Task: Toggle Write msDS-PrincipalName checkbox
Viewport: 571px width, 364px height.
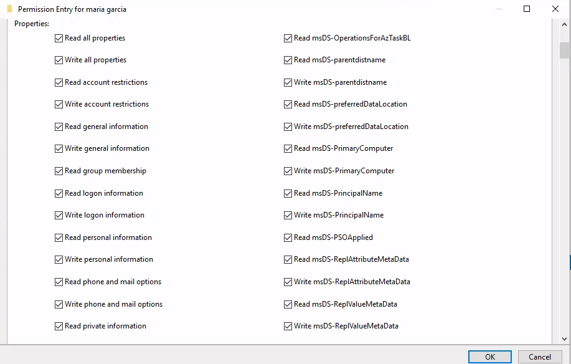Action: [288, 215]
